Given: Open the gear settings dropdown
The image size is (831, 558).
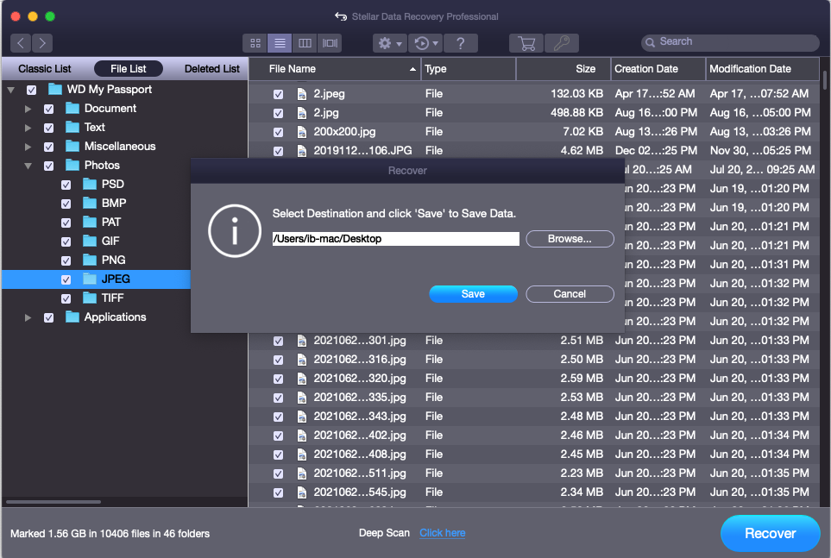Looking at the screenshot, I should [x=389, y=43].
